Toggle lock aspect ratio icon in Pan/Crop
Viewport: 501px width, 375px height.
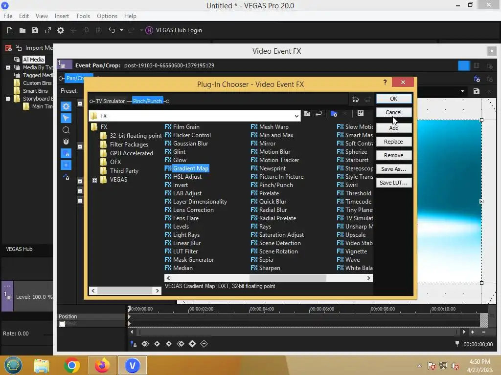coord(66,153)
